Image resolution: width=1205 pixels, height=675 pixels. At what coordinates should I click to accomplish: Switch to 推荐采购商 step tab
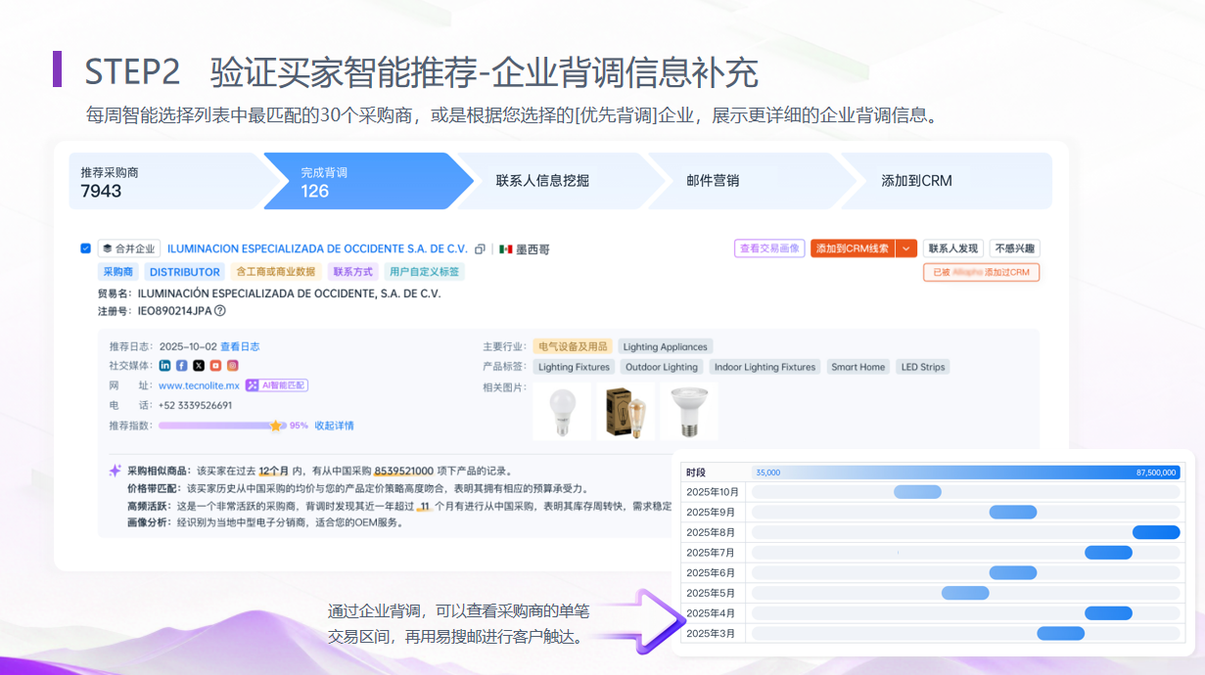pyautogui.click(x=162, y=181)
